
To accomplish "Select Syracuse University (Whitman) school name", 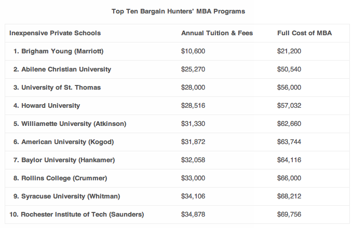I will [66, 196].
